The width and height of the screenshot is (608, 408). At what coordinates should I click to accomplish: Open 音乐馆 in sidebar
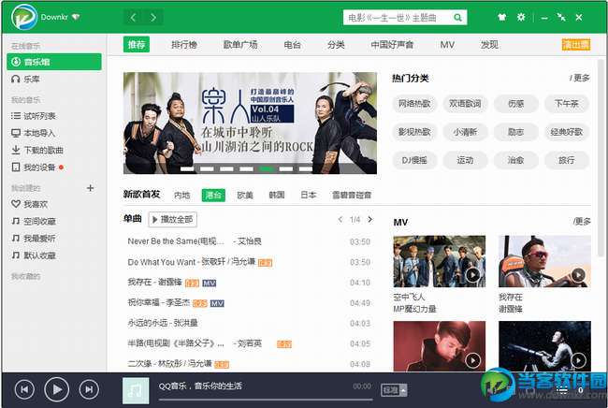coord(54,62)
